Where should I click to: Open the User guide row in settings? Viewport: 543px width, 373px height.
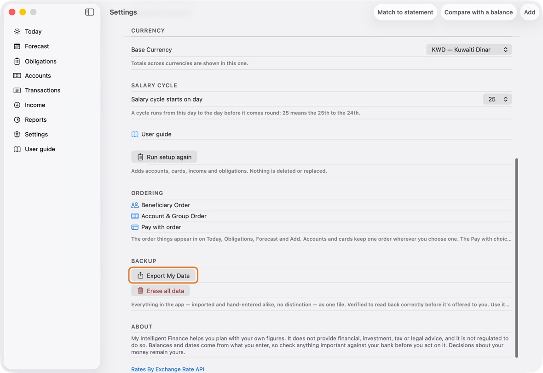click(x=321, y=134)
